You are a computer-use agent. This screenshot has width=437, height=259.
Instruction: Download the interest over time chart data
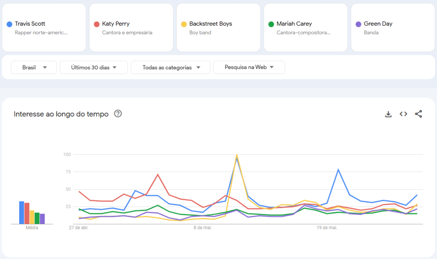coord(388,114)
